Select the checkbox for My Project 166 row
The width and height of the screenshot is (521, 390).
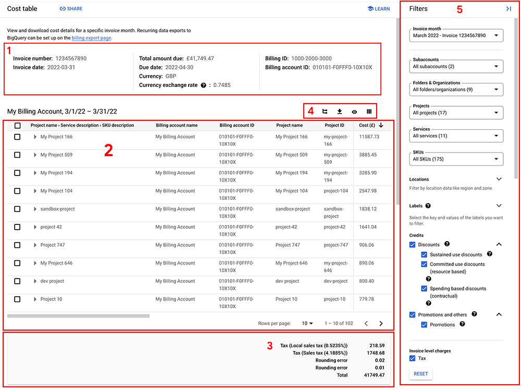tap(17, 137)
